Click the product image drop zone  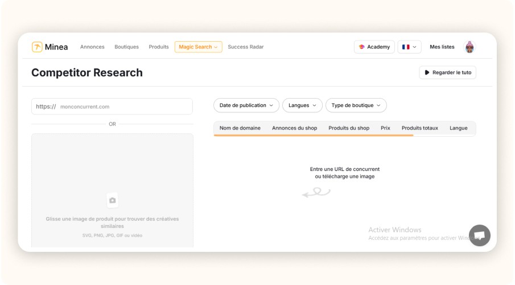click(112, 190)
